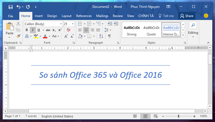Expand the underline style dropdown arrow

tap(43, 30)
